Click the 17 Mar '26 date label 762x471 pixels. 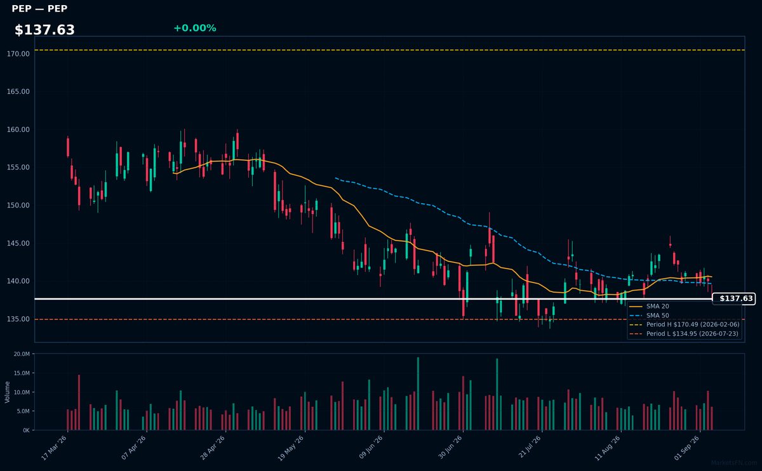[x=55, y=447]
